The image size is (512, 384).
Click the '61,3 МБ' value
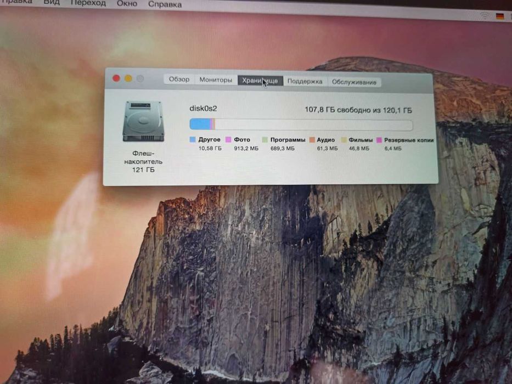(x=327, y=148)
